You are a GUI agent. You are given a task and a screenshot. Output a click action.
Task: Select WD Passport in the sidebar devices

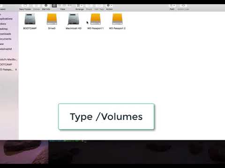[x=6, y=70]
